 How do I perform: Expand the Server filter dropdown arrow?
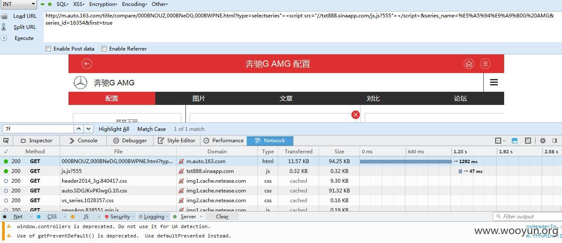[x=201, y=217]
